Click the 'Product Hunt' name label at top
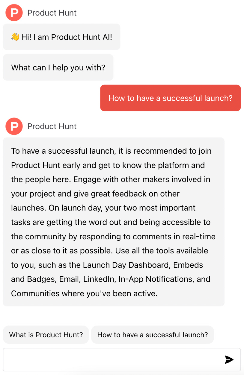The height and width of the screenshot is (375, 244). click(x=52, y=13)
